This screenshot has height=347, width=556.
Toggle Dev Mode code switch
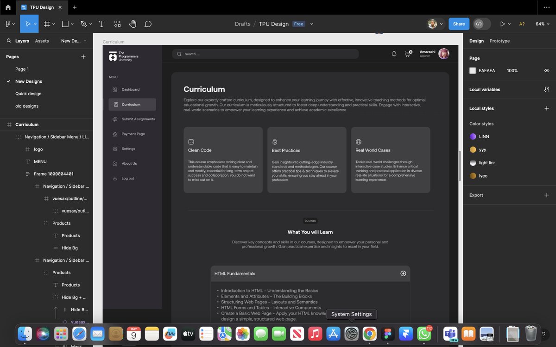(x=481, y=24)
